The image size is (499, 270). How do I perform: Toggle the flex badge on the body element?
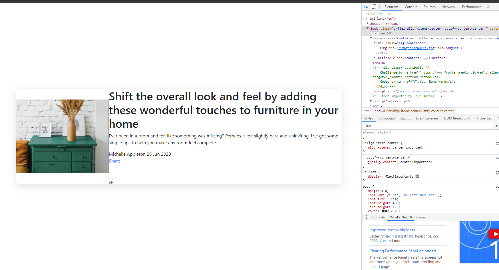[x=374, y=33]
